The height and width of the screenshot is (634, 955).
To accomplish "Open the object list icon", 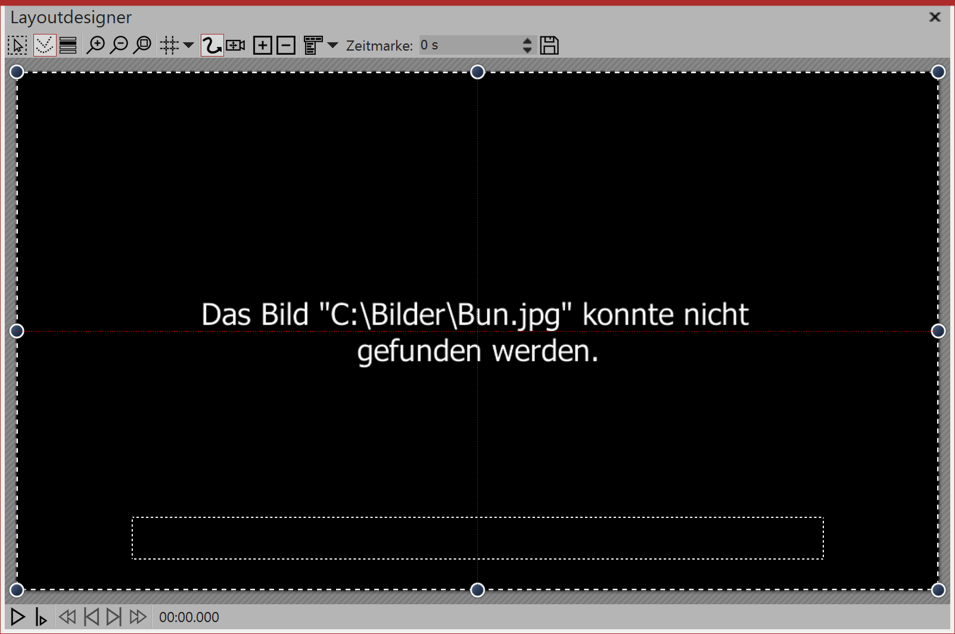I will tap(67, 45).
